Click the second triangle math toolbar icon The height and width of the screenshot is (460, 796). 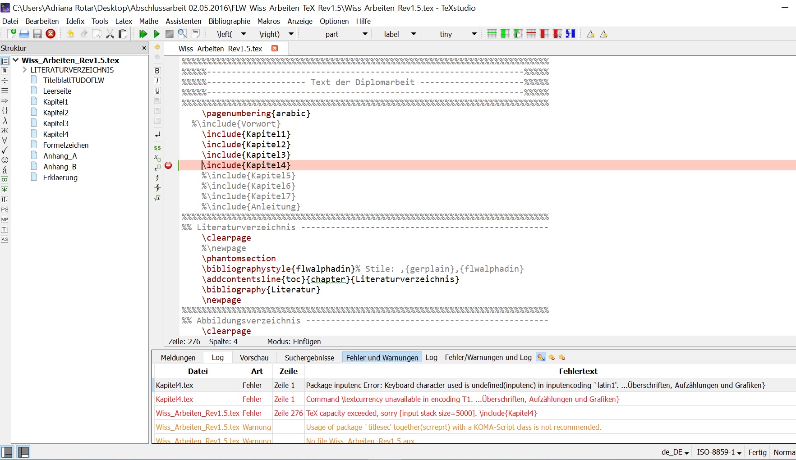pos(603,34)
